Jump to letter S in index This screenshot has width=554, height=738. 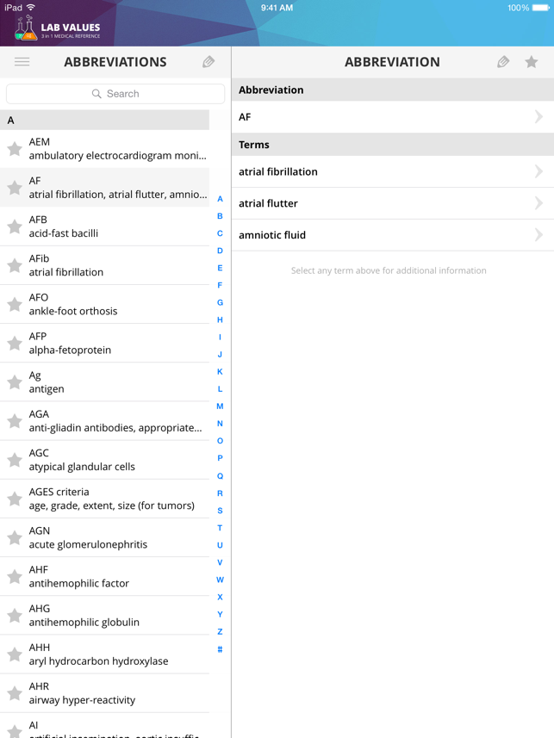point(220,511)
